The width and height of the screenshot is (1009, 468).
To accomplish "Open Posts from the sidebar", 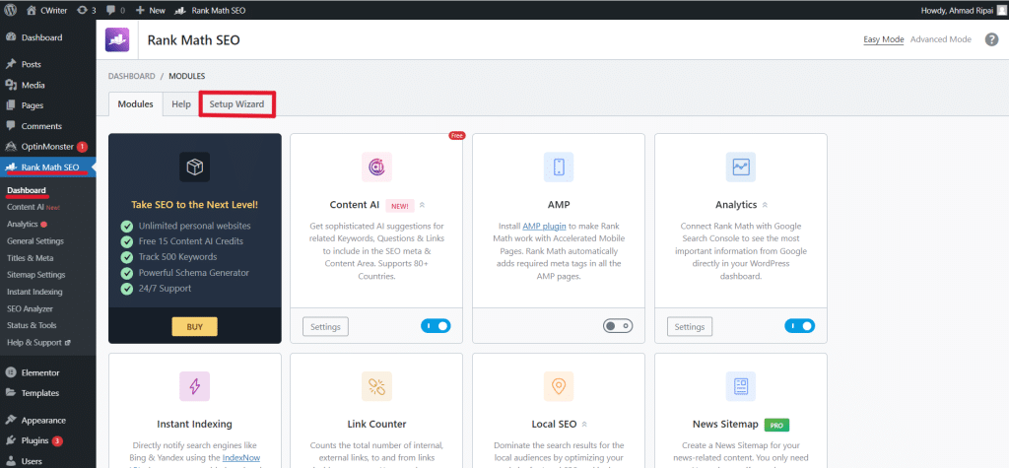I will tap(31, 64).
